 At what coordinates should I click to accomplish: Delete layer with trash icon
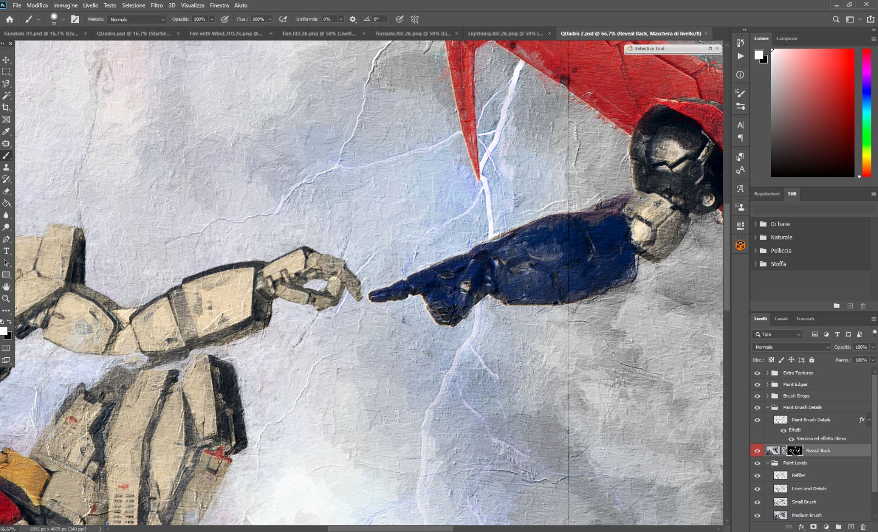863,527
